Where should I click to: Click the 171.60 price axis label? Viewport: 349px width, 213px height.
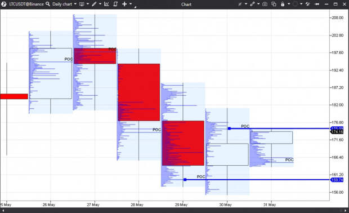click(337, 140)
